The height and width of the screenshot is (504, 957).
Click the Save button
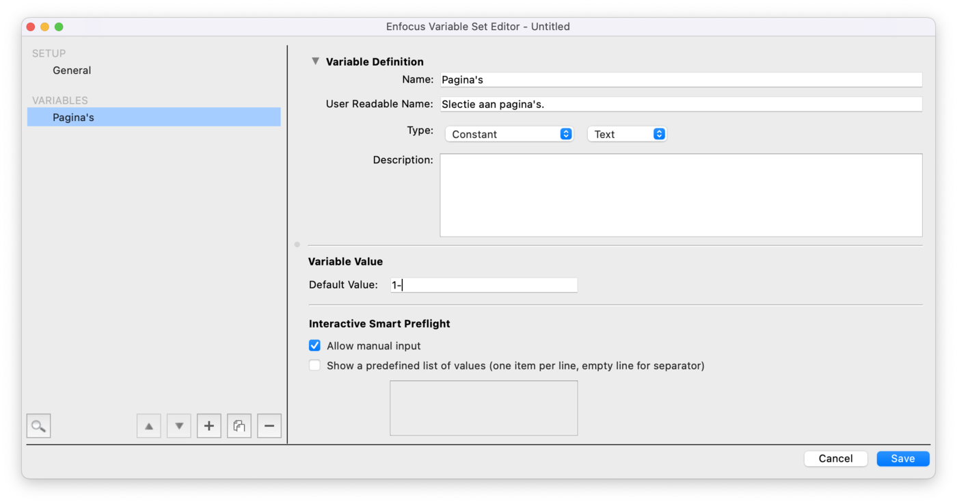point(903,459)
